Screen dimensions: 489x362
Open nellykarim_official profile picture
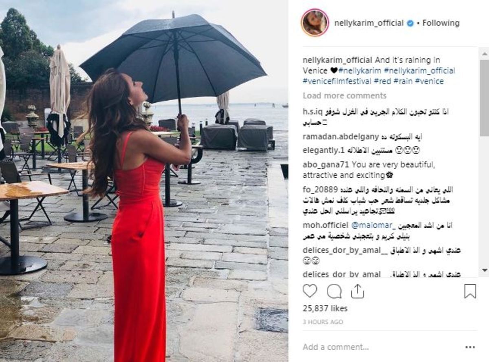click(x=315, y=22)
